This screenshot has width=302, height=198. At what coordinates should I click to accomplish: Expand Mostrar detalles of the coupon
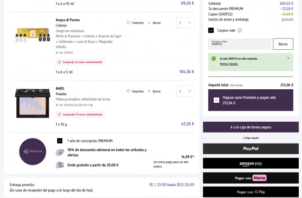click(229, 64)
